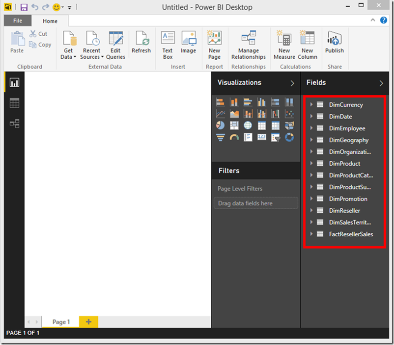This screenshot has width=394, height=345.
Task: Add a new page with plus button
Action: click(88, 321)
